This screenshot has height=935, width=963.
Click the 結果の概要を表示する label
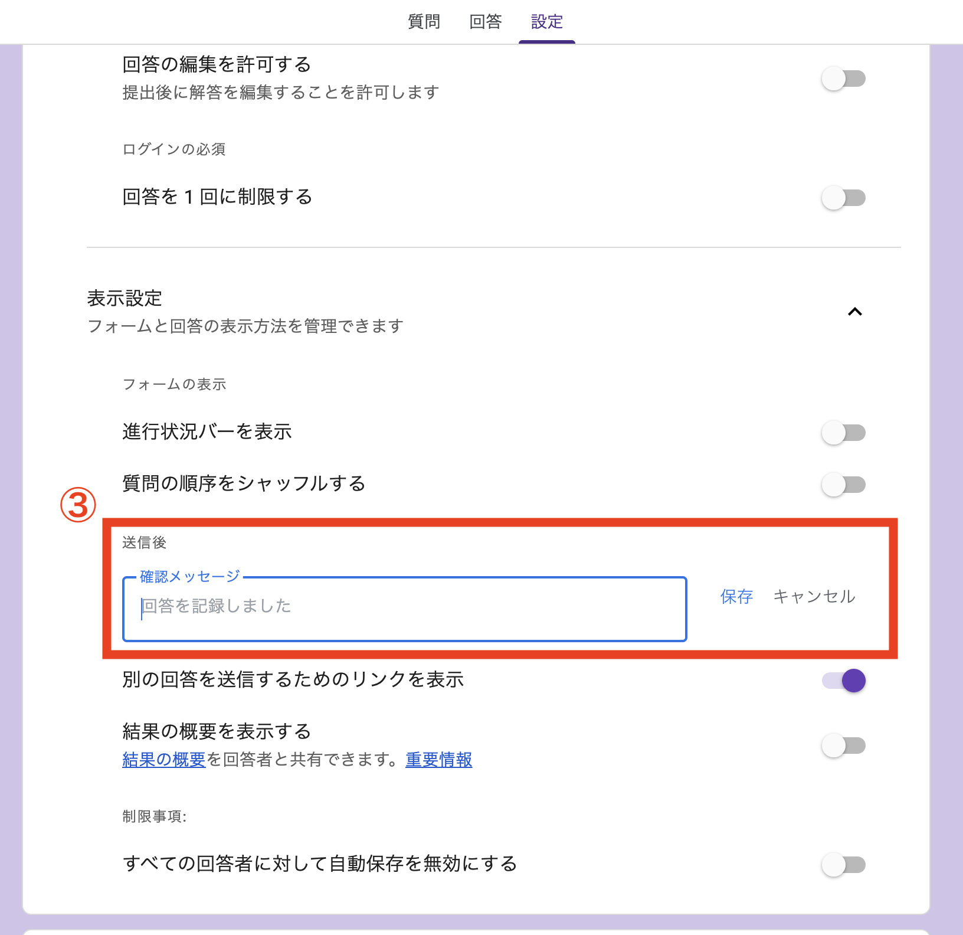[217, 731]
